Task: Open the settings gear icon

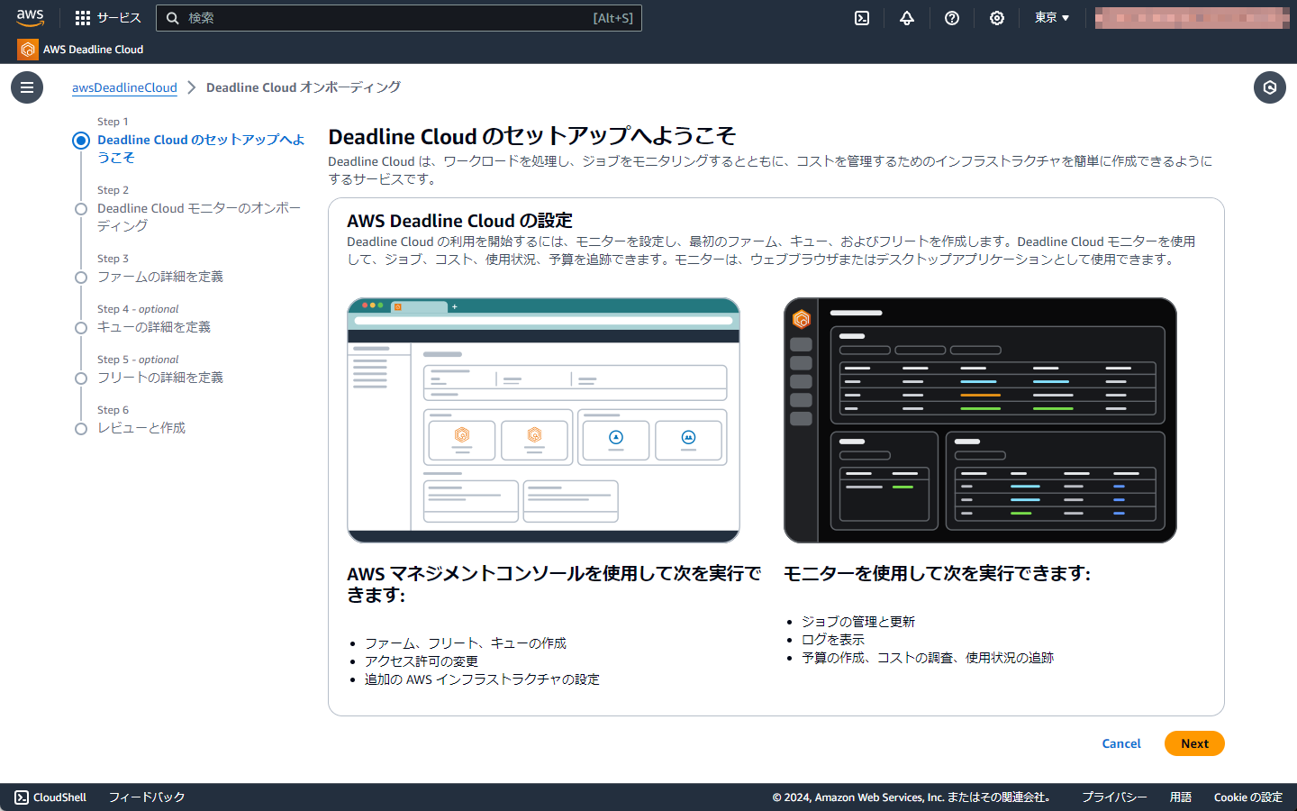Action: point(996,17)
